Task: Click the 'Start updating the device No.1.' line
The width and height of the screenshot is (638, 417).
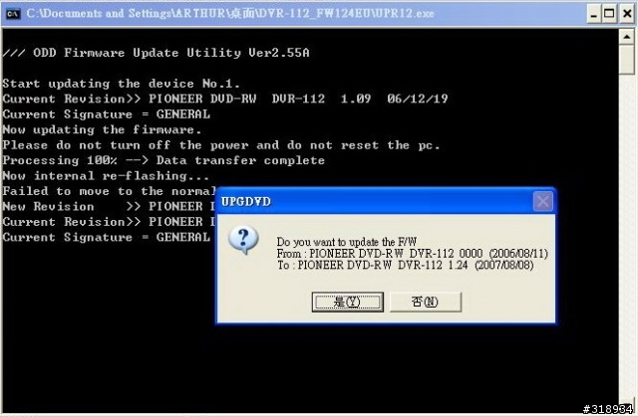Action: click(122, 84)
